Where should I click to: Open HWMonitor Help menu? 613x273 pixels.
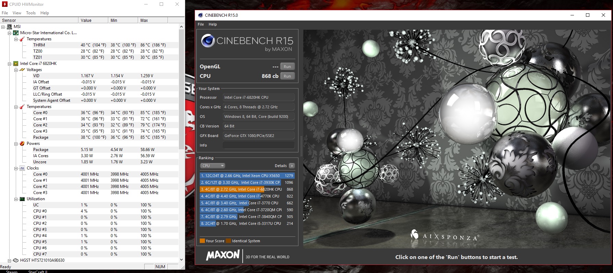coord(45,13)
